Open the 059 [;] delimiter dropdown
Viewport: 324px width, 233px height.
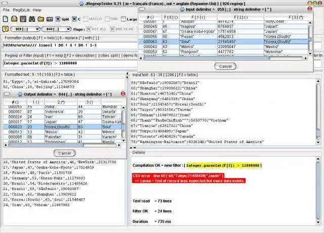pyautogui.click(x=25, y=29)
